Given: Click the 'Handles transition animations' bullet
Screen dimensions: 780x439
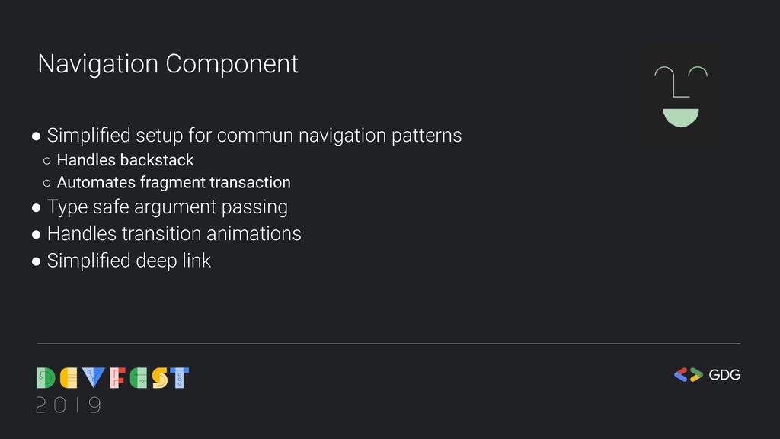Looking at the screenshot, I should tap(174, 234).
